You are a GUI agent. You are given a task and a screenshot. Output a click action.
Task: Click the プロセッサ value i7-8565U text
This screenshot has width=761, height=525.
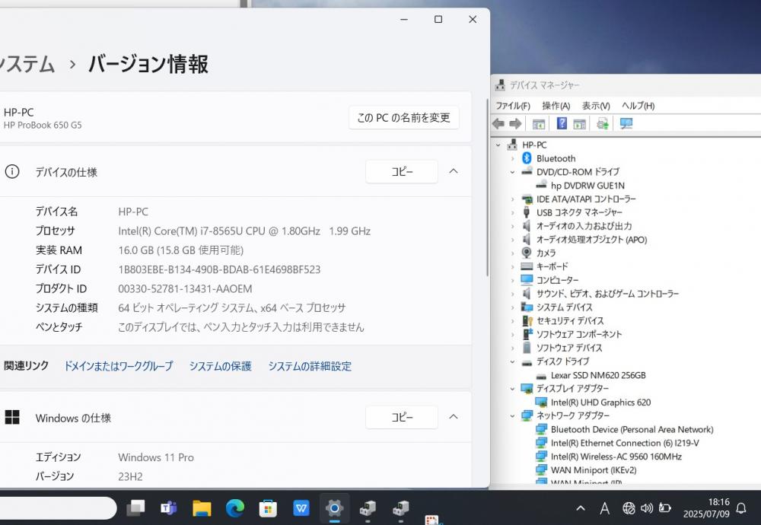tap(244, 231)
